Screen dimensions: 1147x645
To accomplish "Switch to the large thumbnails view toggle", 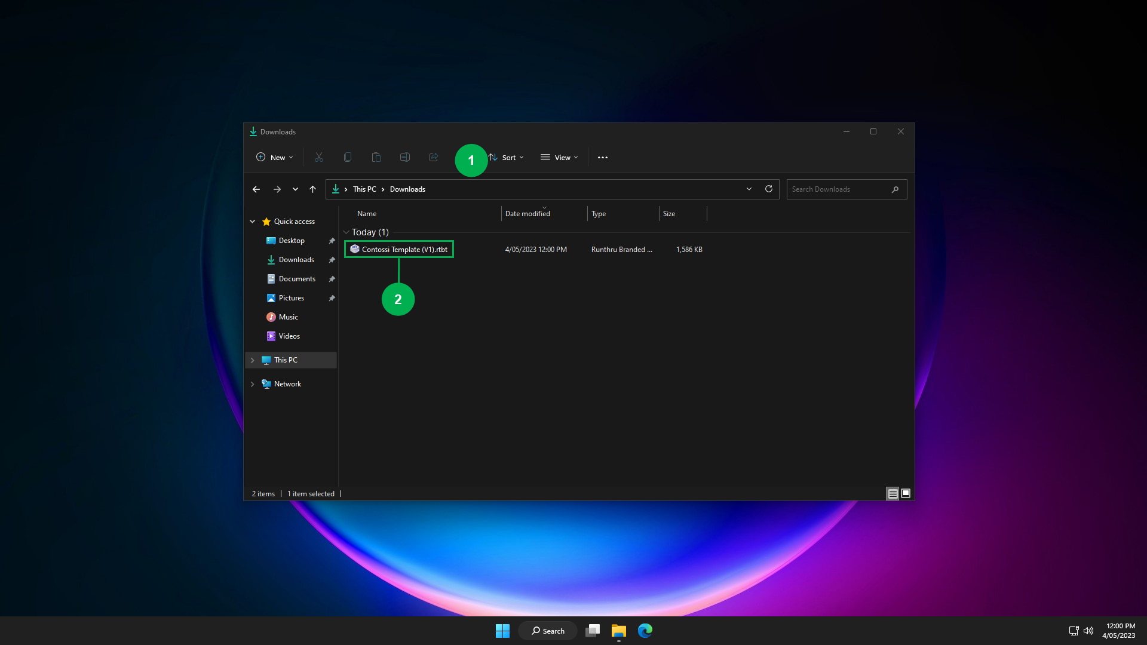I will [906, 493].
